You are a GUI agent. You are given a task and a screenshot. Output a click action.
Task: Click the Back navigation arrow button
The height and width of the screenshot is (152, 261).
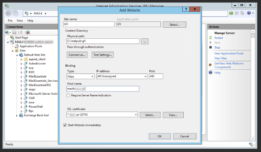pyautogui.click(x=9, y=13)
